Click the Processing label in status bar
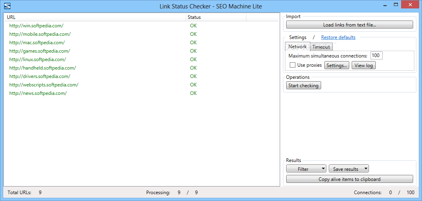The width and height of the screenshot is (422, 201). coord(158,193)
